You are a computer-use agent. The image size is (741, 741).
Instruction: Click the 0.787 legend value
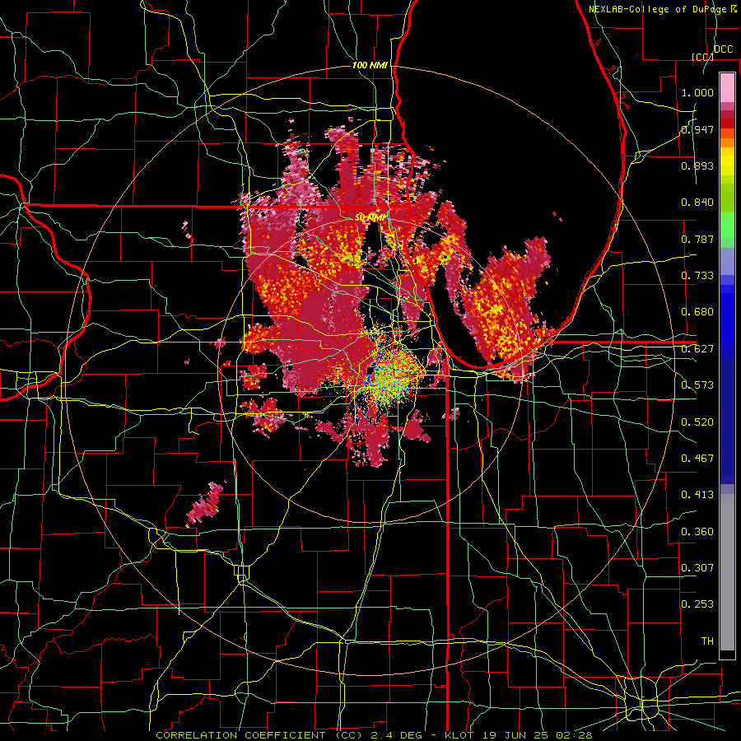(x=697, y=239)
